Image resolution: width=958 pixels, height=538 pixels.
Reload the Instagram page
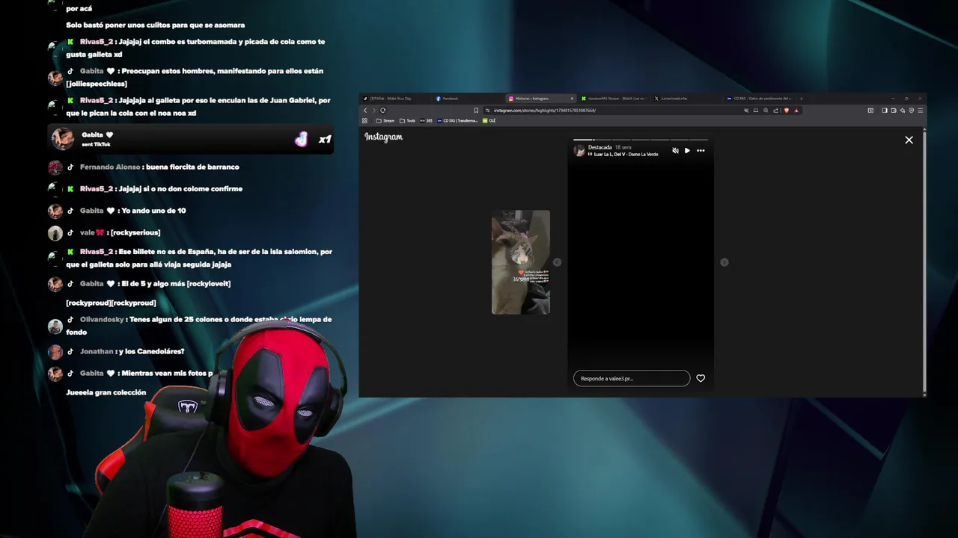[383, 111]
